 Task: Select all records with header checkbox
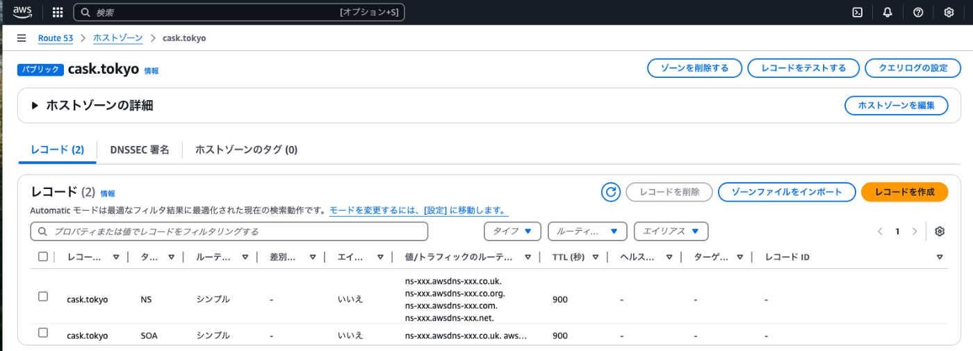click(x=43, y=256)
